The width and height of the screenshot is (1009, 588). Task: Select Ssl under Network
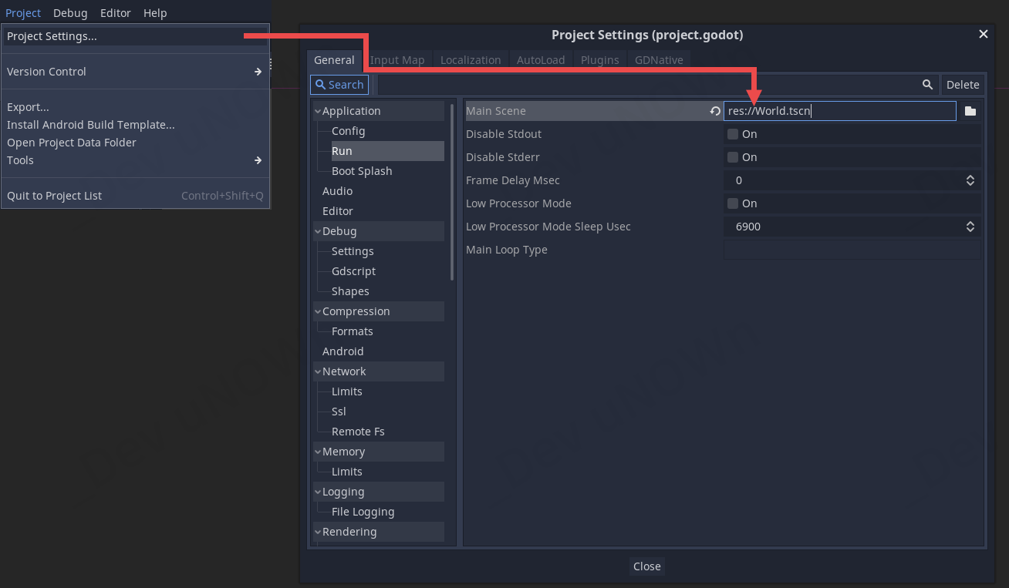[x=339, y=412]
